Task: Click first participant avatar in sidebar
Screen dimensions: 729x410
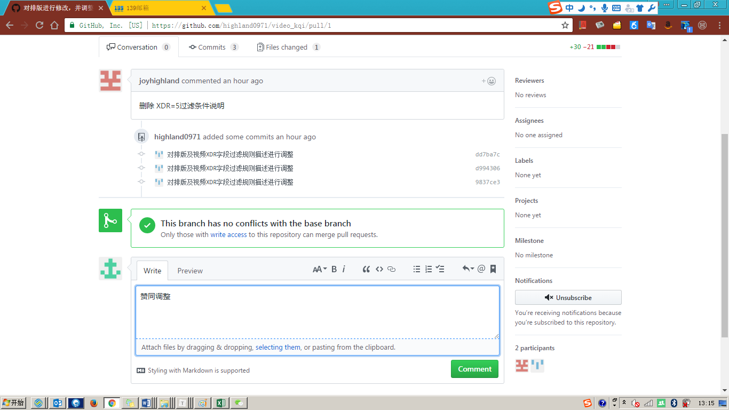Action: (522, 366)
